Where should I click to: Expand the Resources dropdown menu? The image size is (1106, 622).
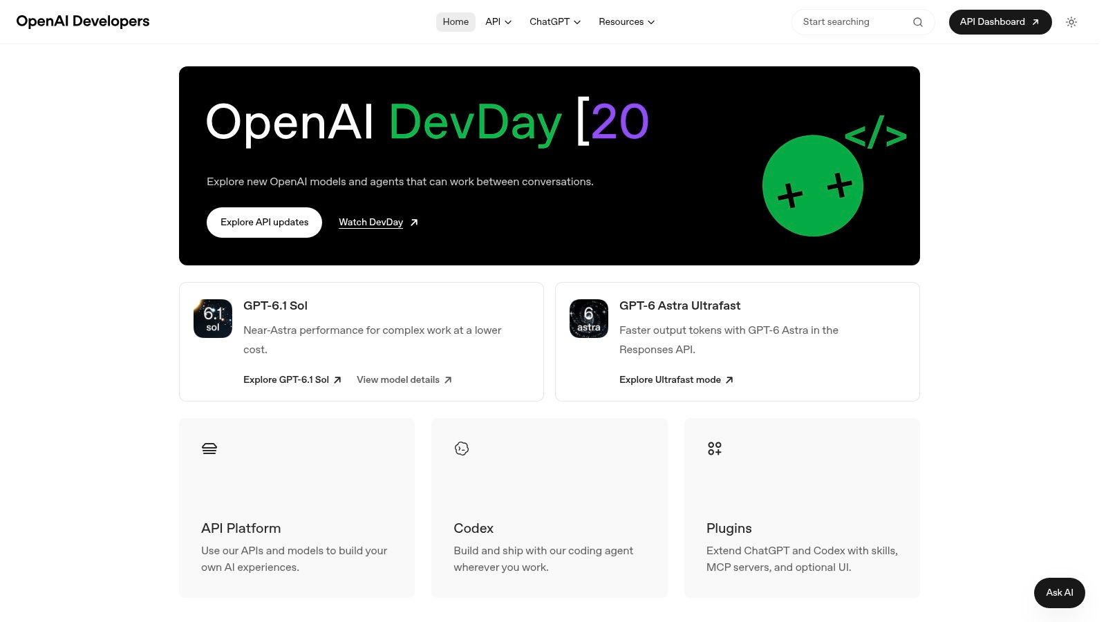(x=627, y=22)
